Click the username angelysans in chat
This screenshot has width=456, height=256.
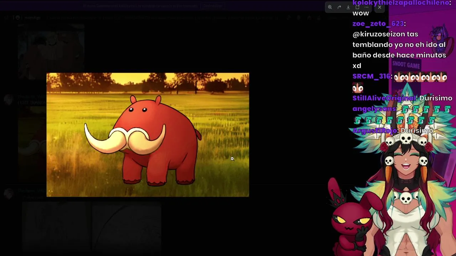point(374,109)
